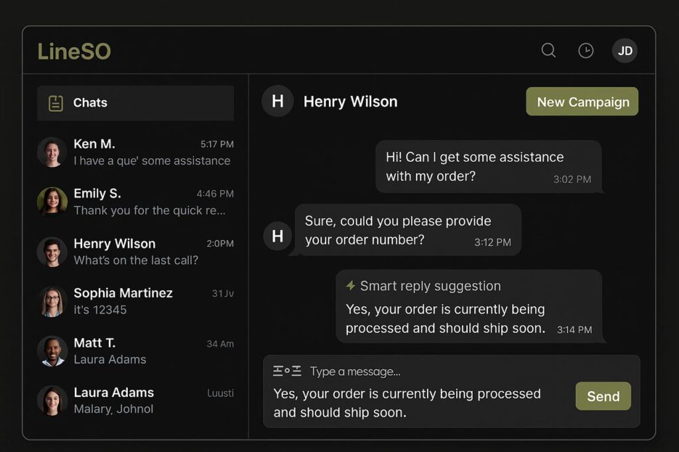Screen dimensions: 679x452
Task: Click the search magnifier icon
Action: 548,50
